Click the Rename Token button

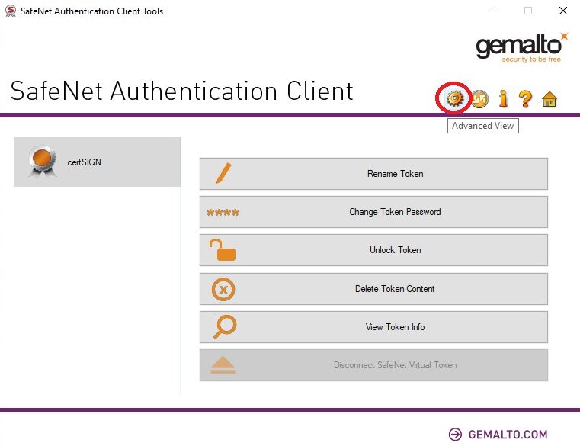(373, 174)
